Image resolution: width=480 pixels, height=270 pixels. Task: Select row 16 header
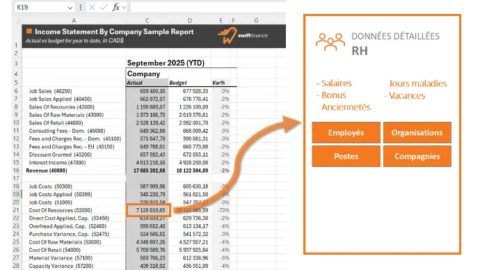point(16,170)
